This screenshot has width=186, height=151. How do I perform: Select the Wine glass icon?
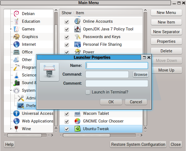[x=16, y=129]
